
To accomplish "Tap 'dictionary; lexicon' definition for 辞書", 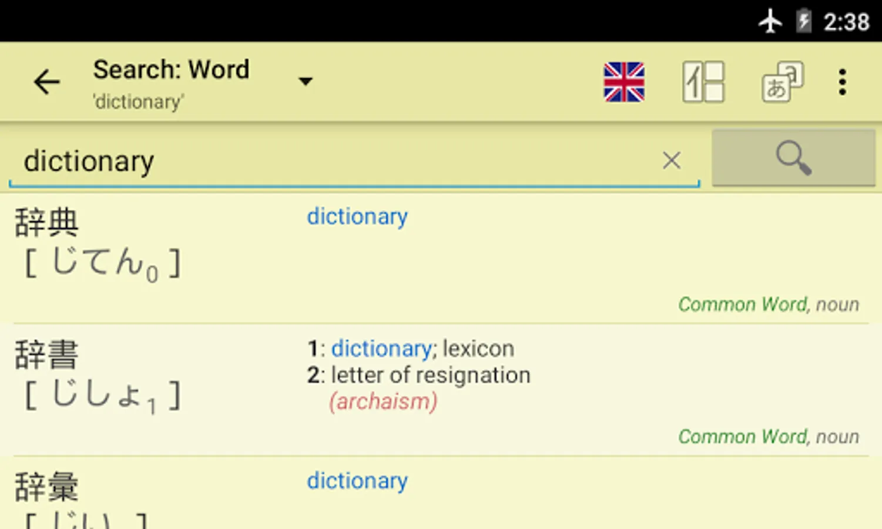I will coord(422,349).
